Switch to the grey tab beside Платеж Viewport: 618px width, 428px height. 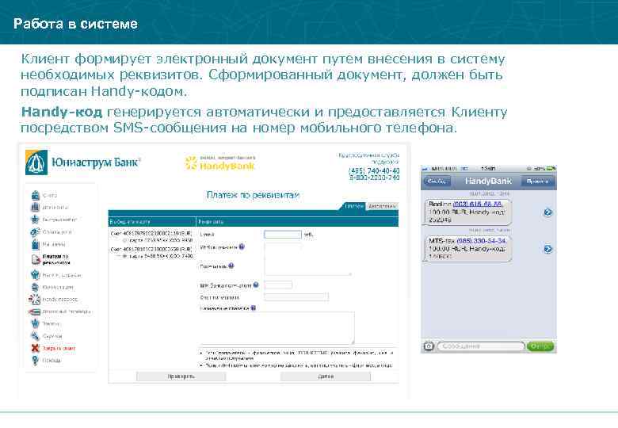(x=382, y=206)
